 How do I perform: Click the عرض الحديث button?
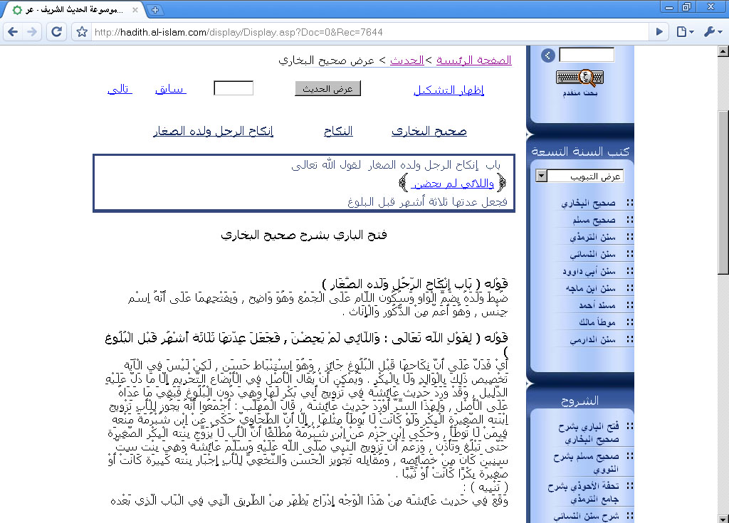click(x=328, y=88)
